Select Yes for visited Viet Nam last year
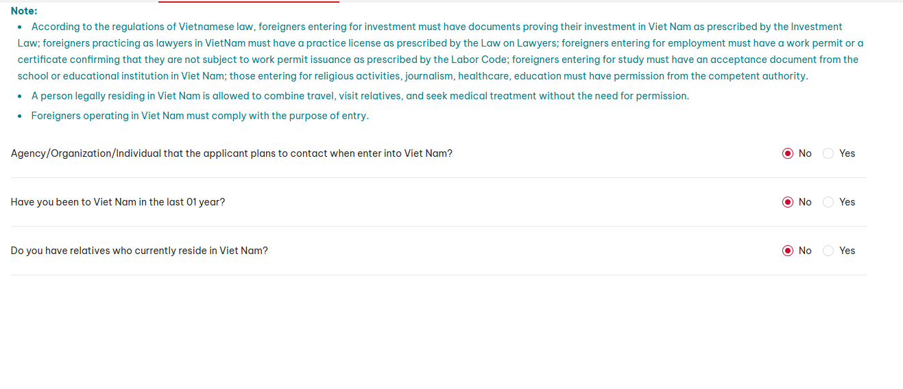Image resolution: width=903 pixels, height=389 pixels. (x=828, y=202)
